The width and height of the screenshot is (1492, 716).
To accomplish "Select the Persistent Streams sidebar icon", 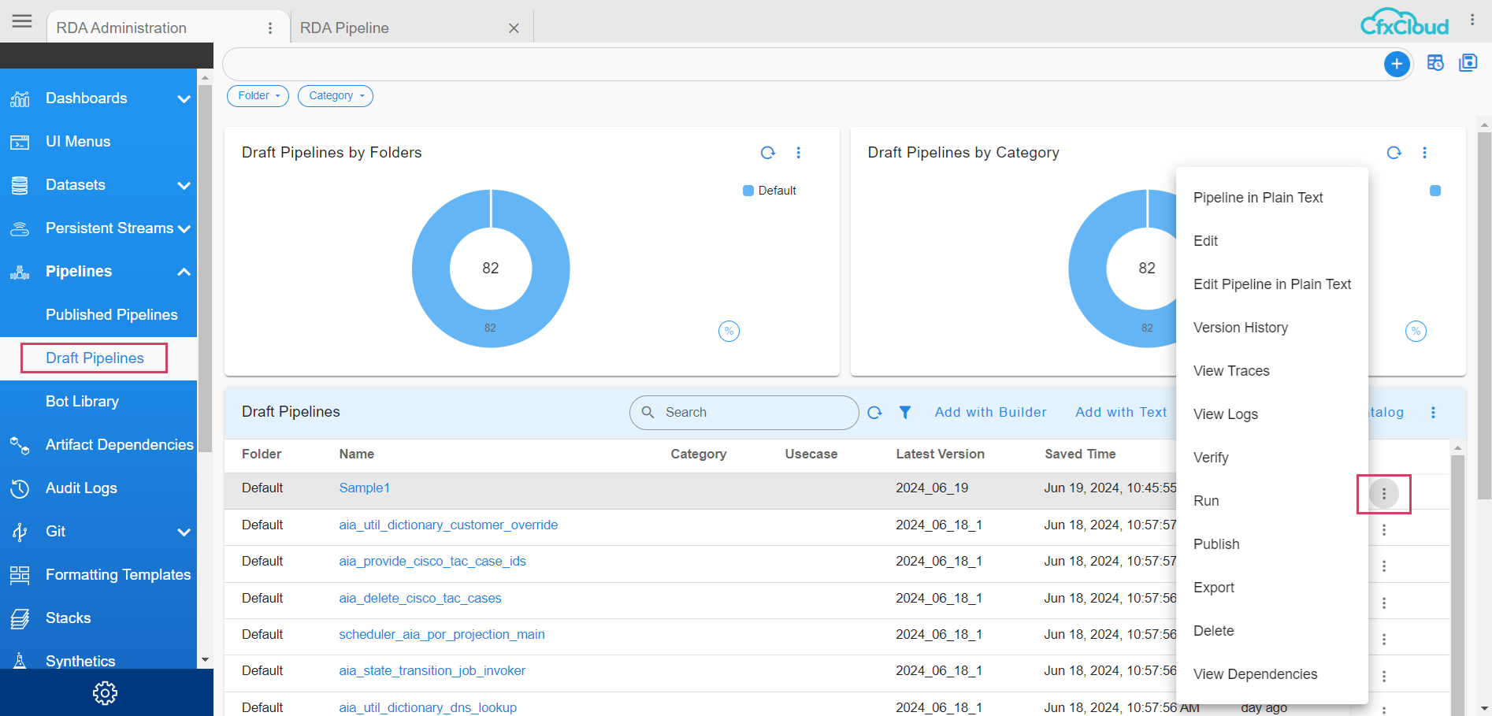I will tap(20, 228).
